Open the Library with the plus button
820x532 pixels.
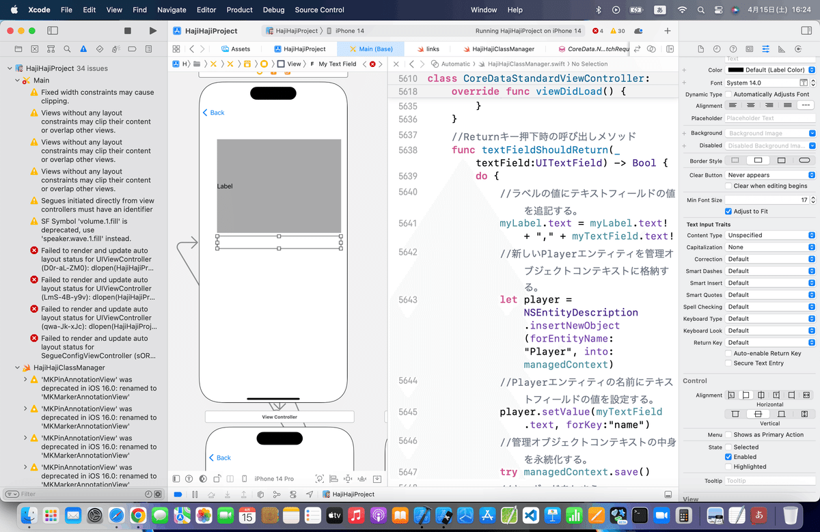(x=668, y=31)
